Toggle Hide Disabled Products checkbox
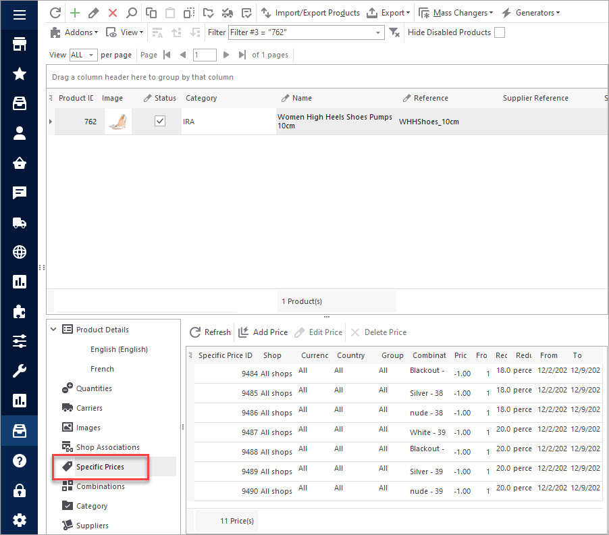The image size is (609, 535). point(500,32)
